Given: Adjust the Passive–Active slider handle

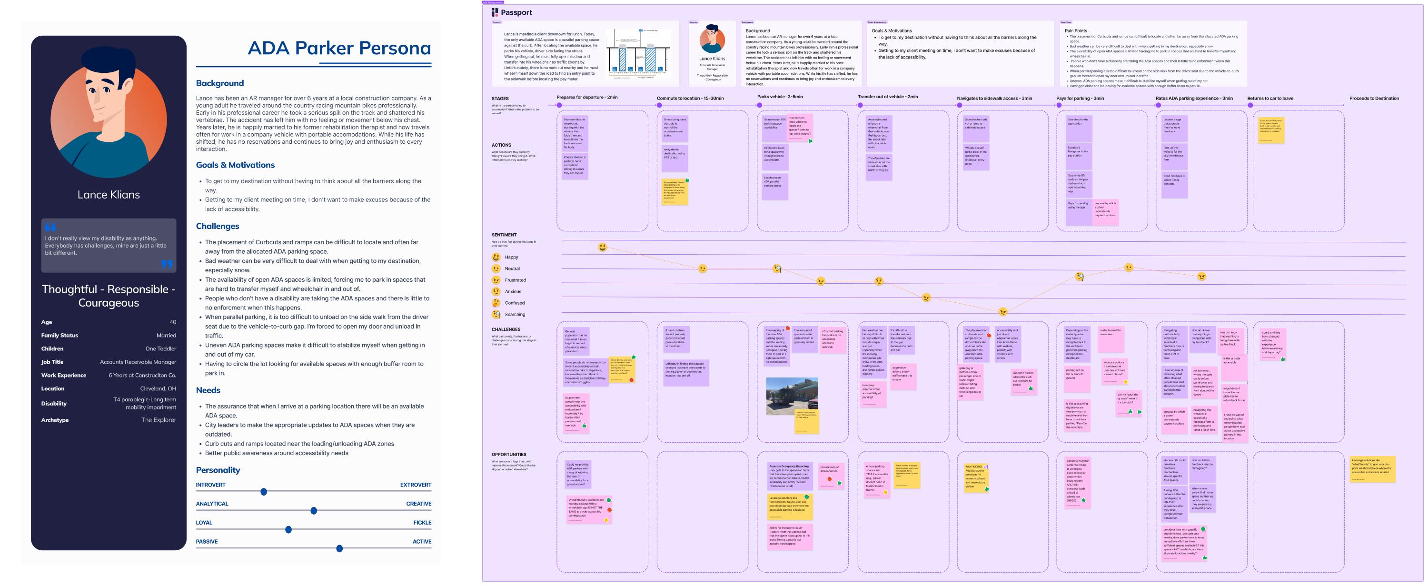Looking at the screenshot, I should tap(339, 548).
